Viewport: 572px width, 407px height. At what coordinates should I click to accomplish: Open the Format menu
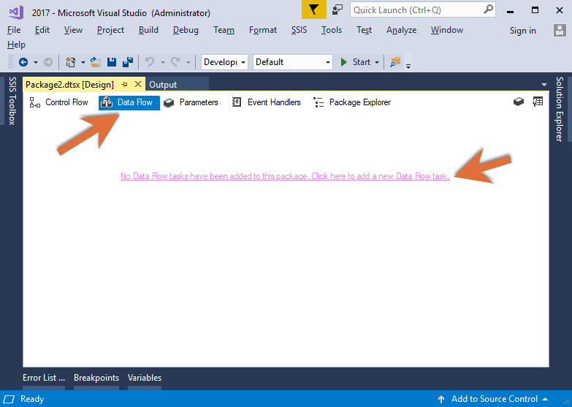pos(263,30)
